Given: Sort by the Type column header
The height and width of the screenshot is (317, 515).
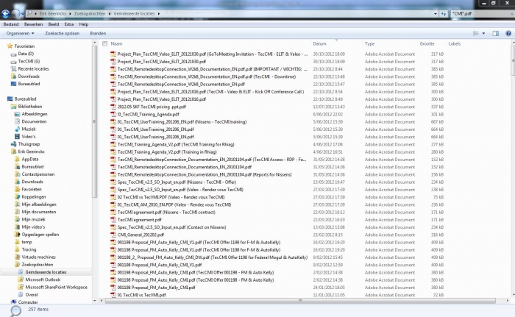Looking at the screenshot, I should [369, 43].
